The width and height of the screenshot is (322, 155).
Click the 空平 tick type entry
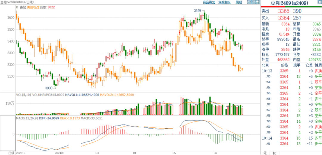tap(318, 93)
